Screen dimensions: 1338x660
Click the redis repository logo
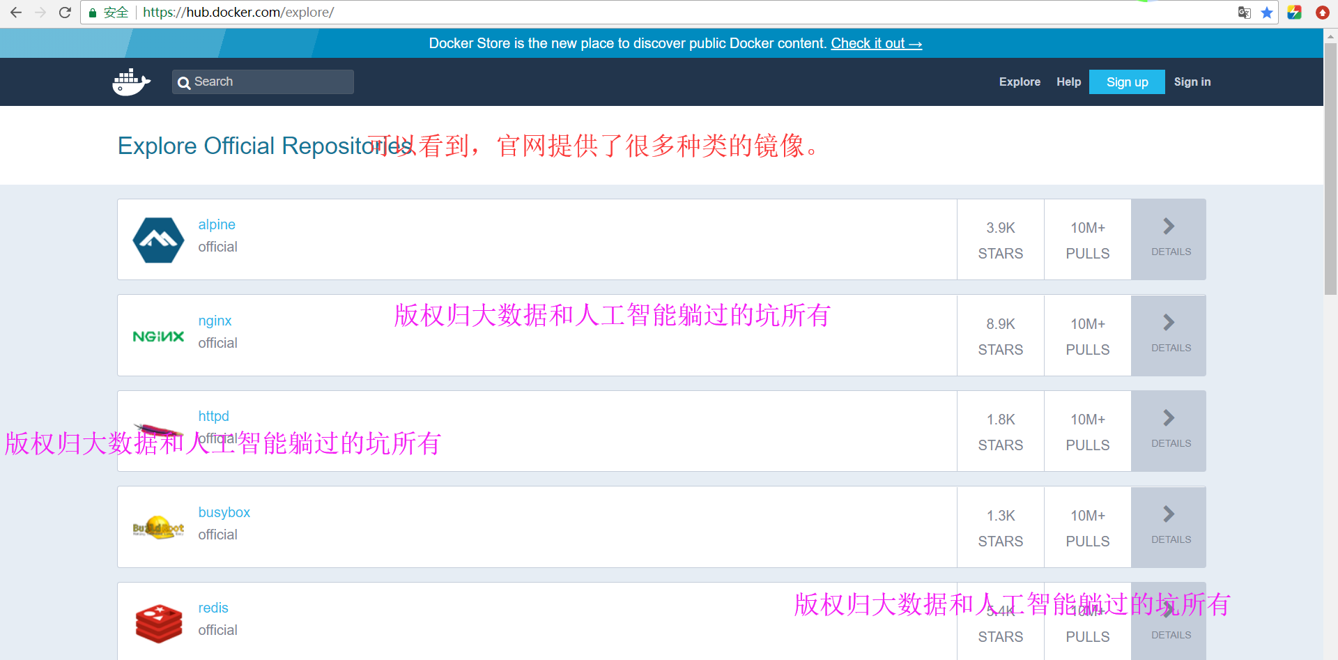coord(159,624)
